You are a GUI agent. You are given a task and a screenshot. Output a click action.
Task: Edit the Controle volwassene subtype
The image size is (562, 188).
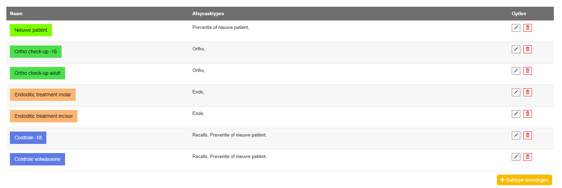coord(516,157)
